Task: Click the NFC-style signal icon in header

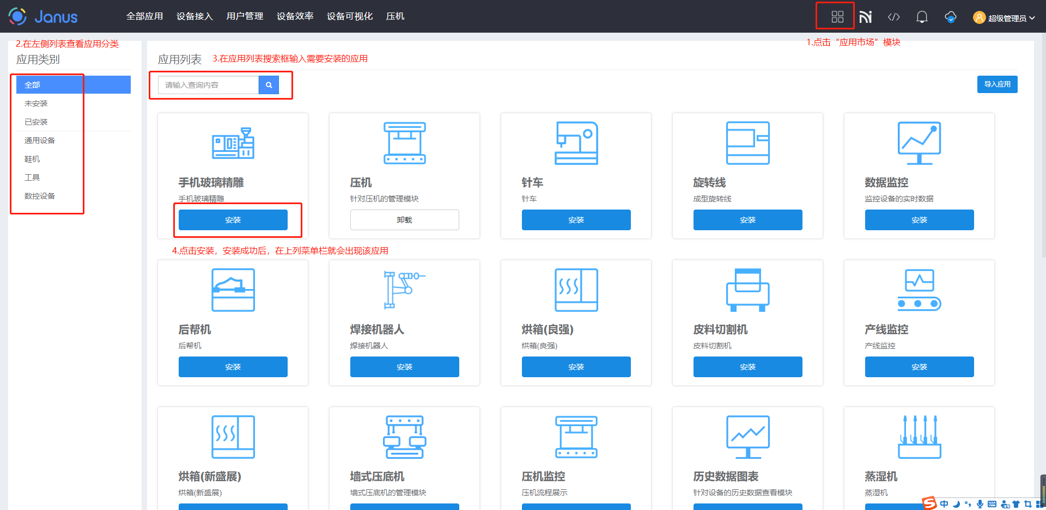Action: point(866,17)
